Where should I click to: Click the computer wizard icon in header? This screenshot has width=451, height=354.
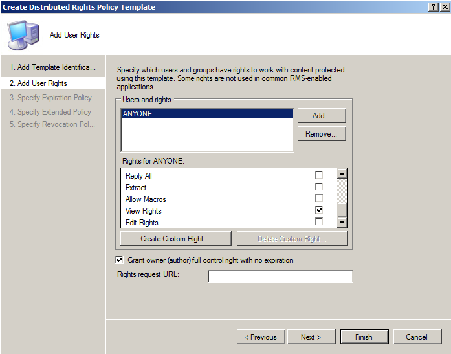click(x=25, y=34)
